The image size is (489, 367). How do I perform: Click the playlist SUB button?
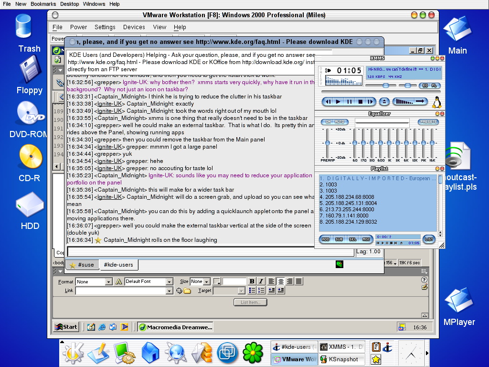339,239
